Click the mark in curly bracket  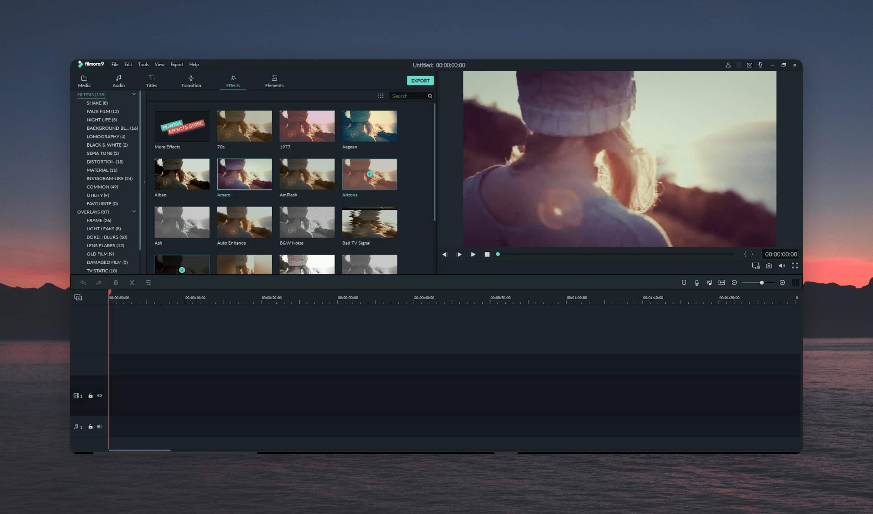(745, 254)
